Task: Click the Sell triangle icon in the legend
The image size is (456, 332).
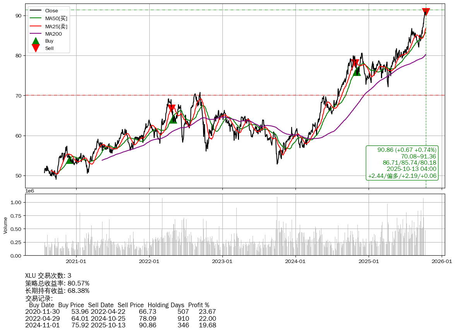Action: 36,48
